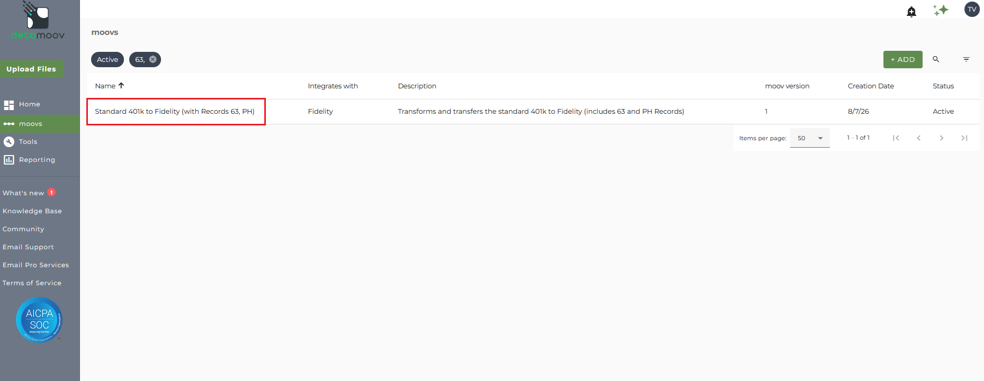Open the notifications bell icon
Screen dimensions: 984x381
(x=911, y=12)
